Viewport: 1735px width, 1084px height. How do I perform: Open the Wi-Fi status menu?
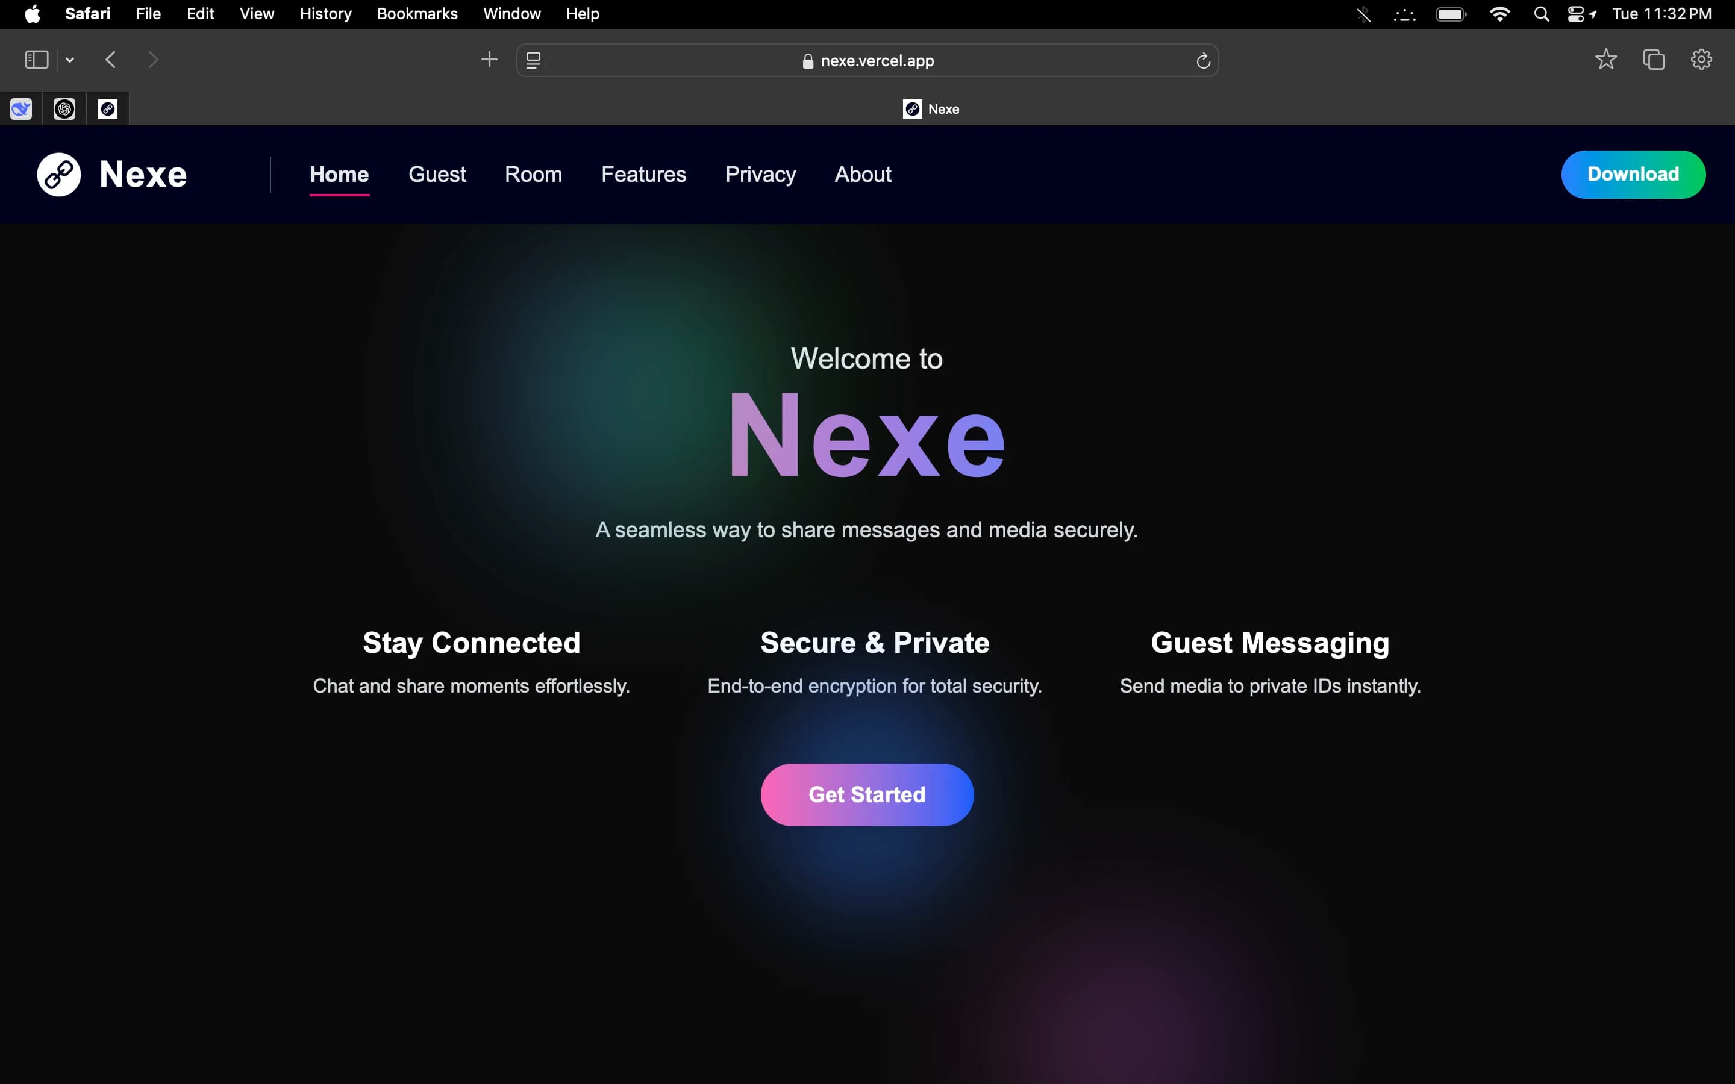[1500, 14]
